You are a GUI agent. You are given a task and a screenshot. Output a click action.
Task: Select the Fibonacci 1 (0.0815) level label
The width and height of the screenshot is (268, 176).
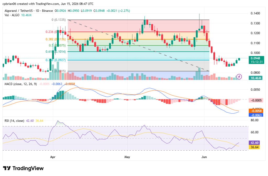59,71
